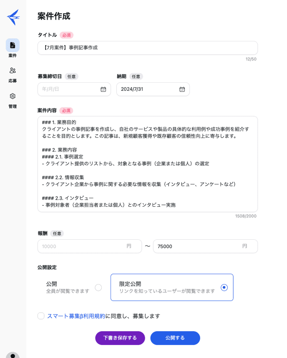Screen dimensions: 287x358
Task: Click the 必須 badge next to タイトル
Action: 66,35
